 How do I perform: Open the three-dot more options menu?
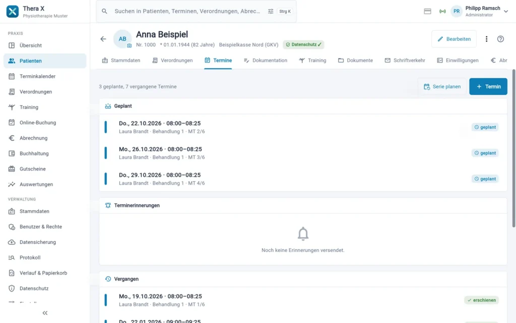[x=486, y=39]
